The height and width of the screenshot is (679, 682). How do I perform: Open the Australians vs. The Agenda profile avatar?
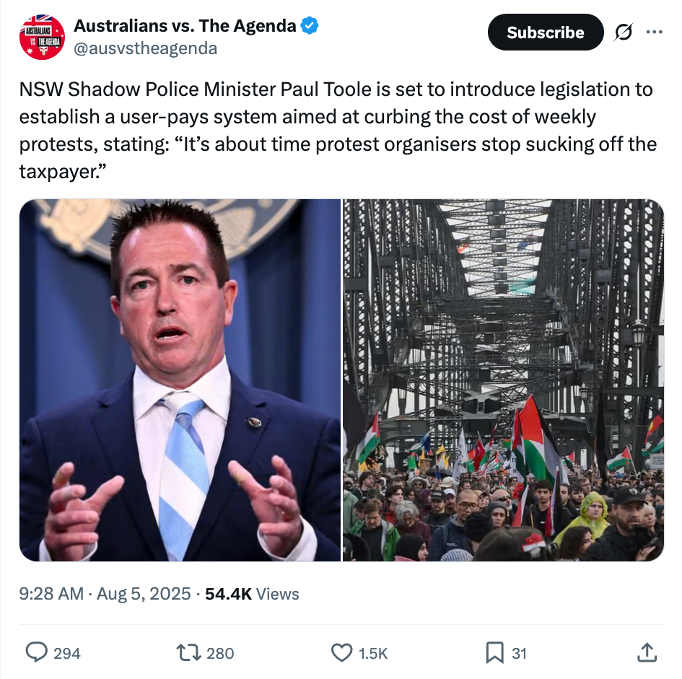(x=42, y=37)
